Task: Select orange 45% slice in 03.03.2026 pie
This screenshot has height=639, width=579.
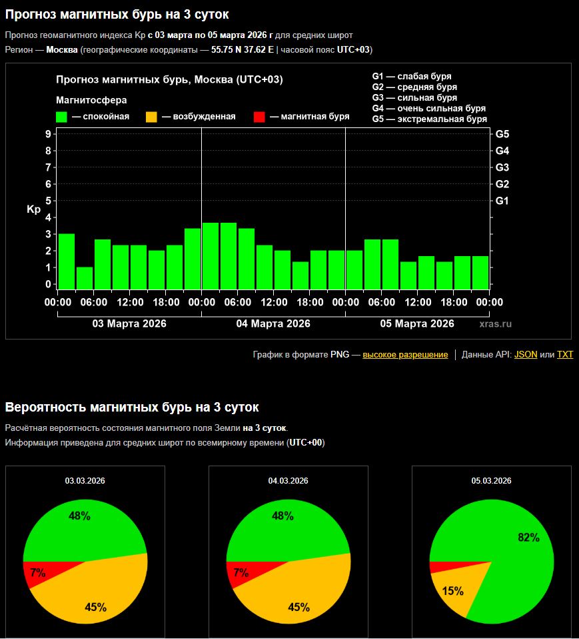Action: tap(93, 594)
